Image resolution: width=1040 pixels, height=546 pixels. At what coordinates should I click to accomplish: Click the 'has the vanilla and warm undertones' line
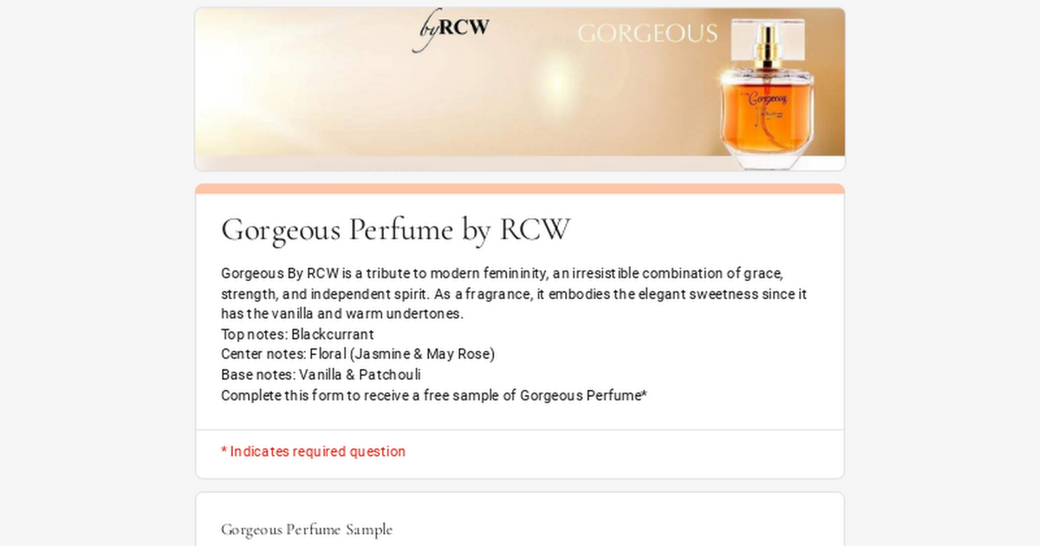[342, 314]
